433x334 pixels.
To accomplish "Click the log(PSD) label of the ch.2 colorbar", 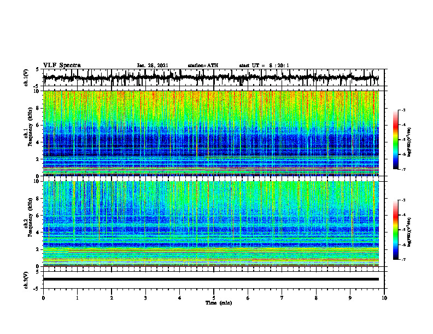I will coord(409,232).
